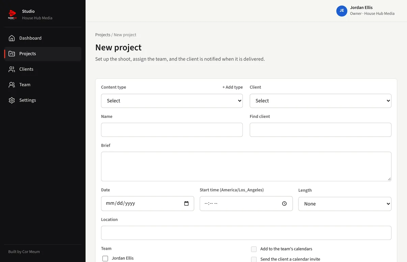Screen dimensions: 407x262
Task: Click the JE user avatar
Action: click(x=342, y=11)
